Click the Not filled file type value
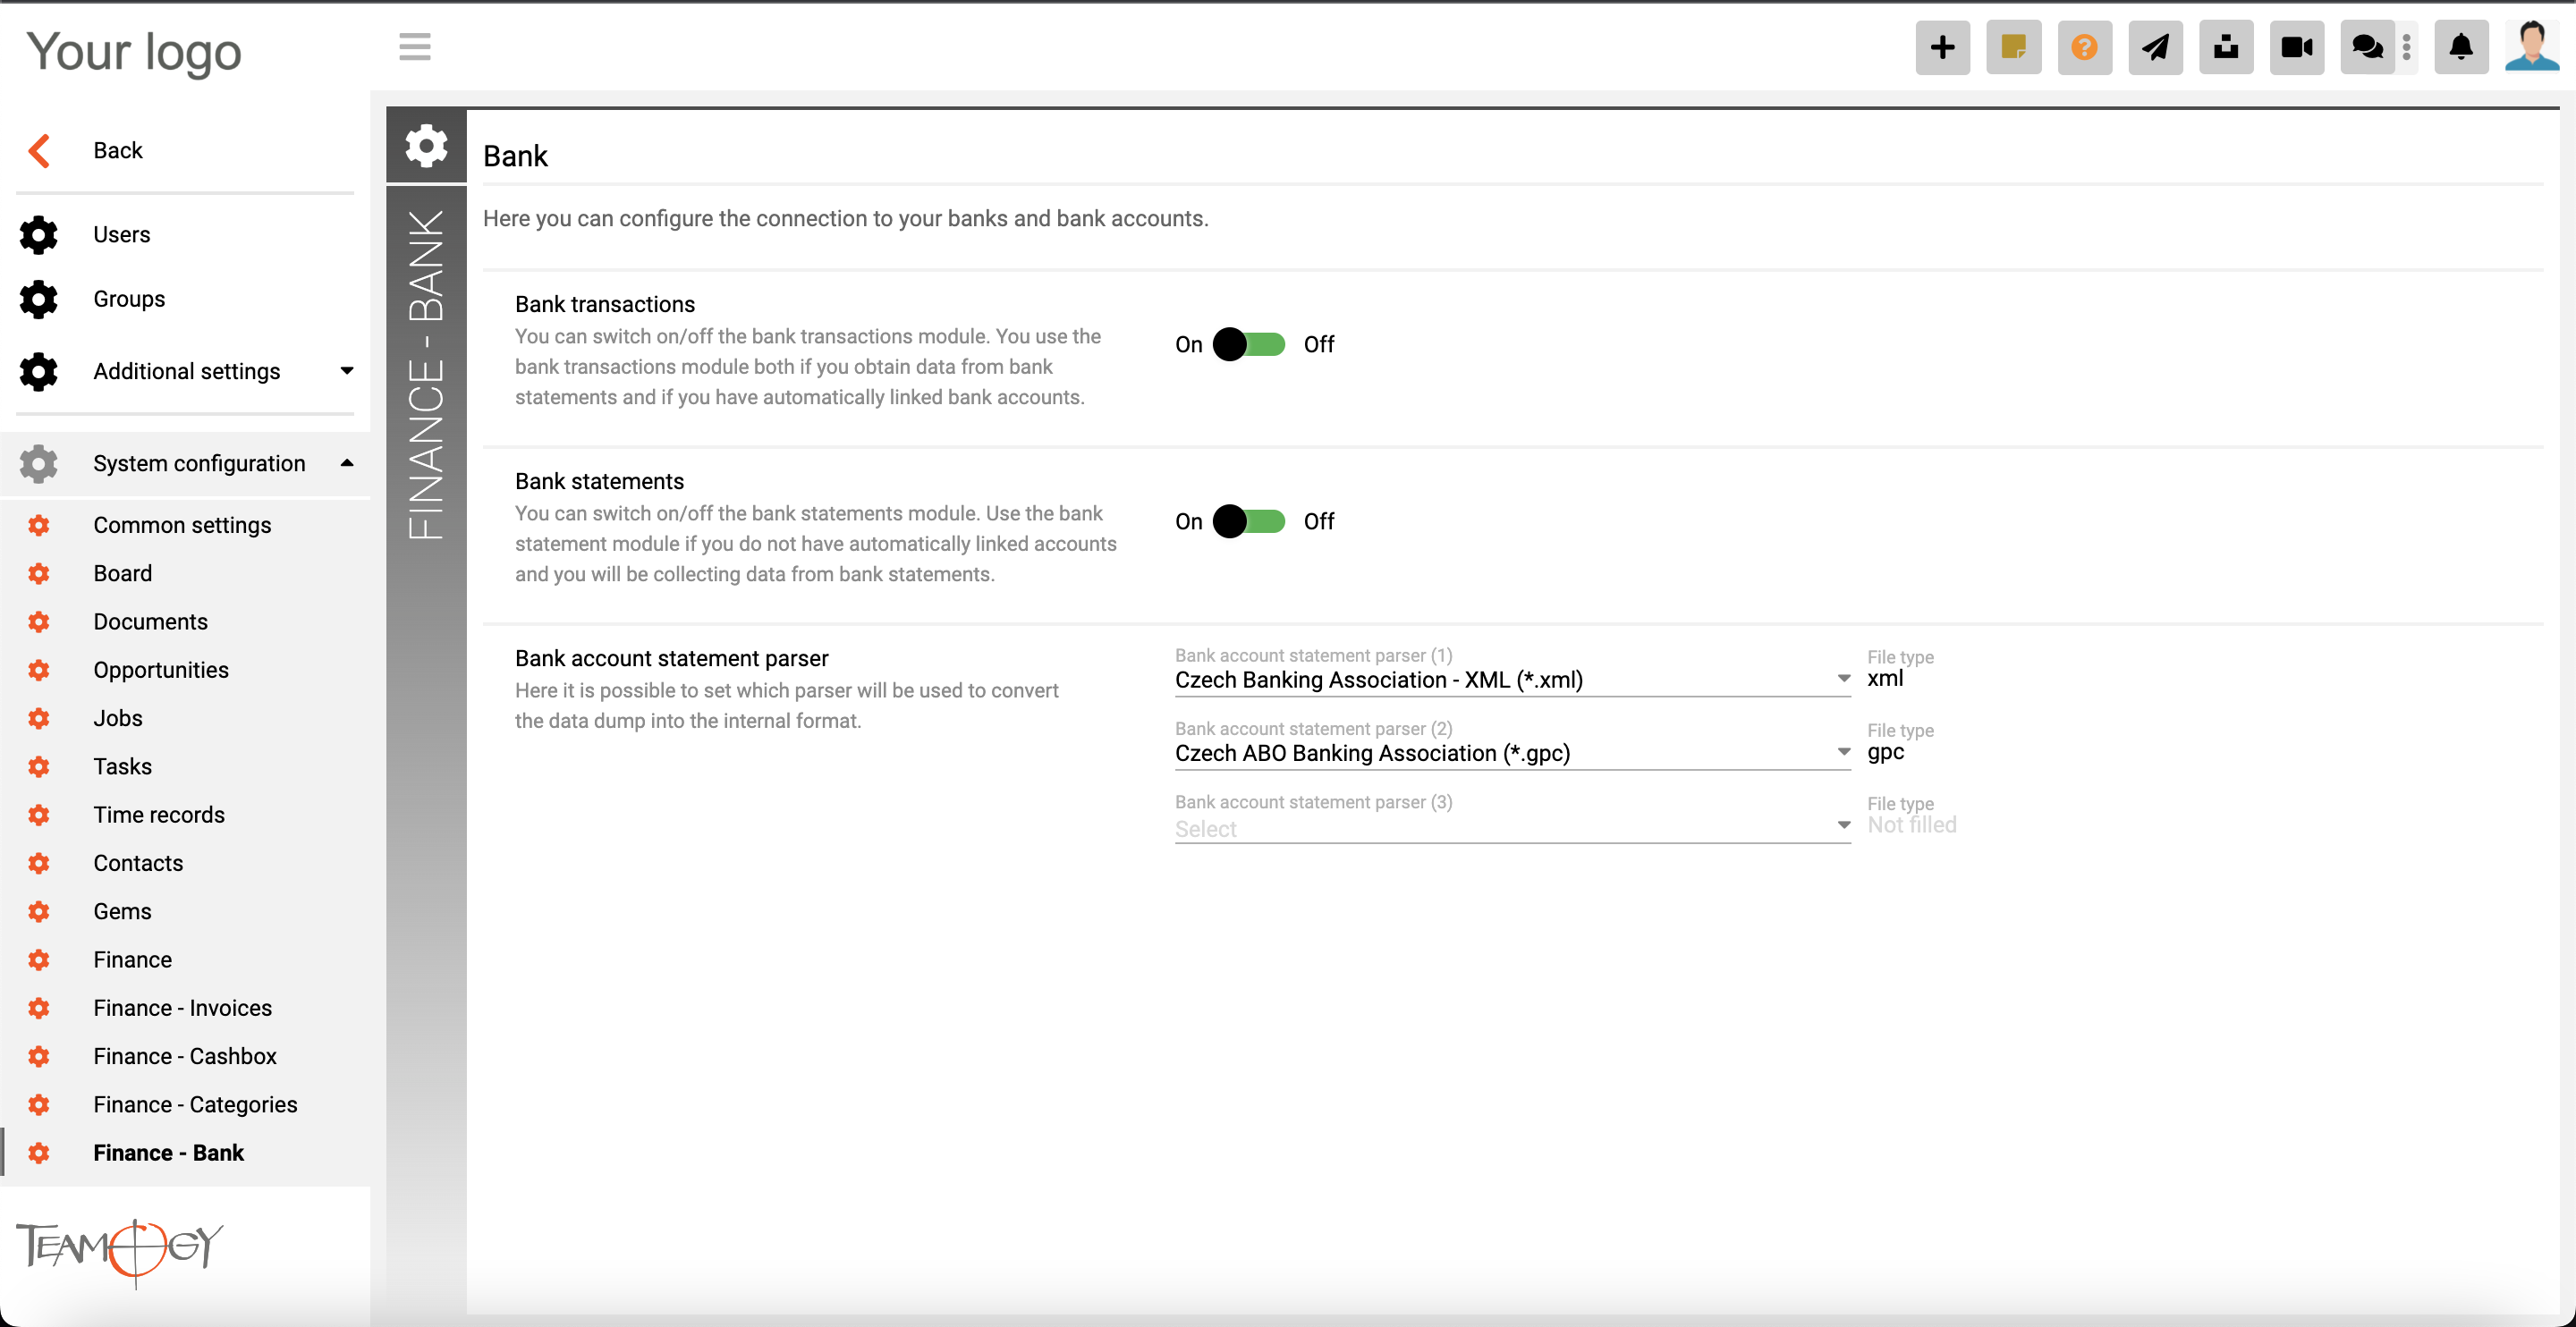Viewport: 2576px width, 1327px height. [x=1912, y=825]
